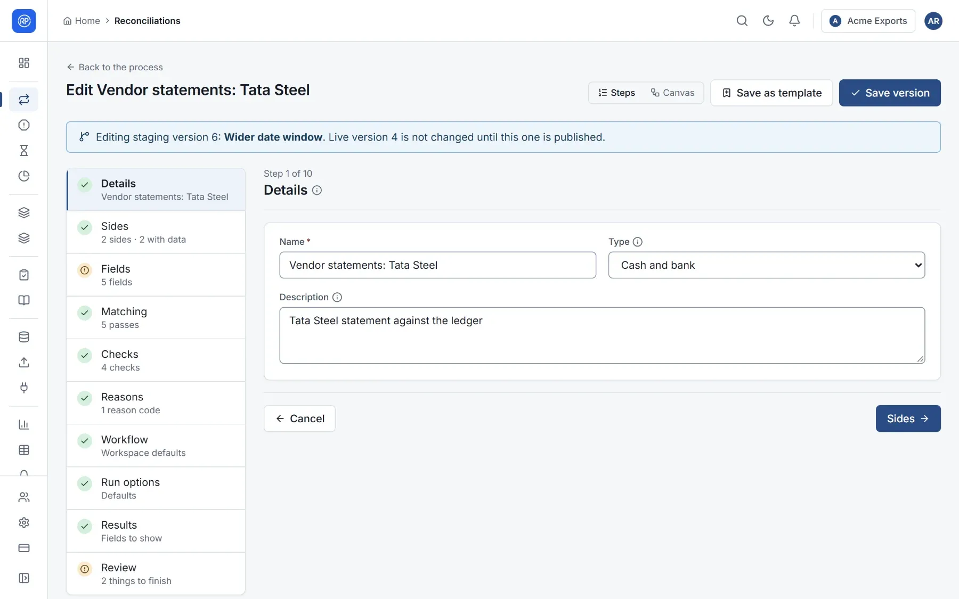Show info for the Details heading

(x=317, y=191)
